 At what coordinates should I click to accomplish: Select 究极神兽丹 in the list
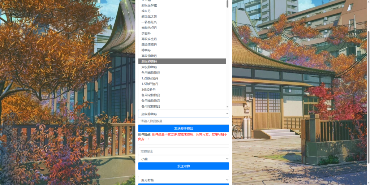point(182,67)
